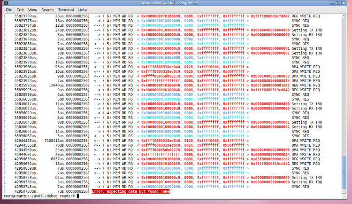This screenshot has width=352, height=204.
Task: Click the first timestamp 35823758us
Action: pyautogui.click(x=27, y=16)
